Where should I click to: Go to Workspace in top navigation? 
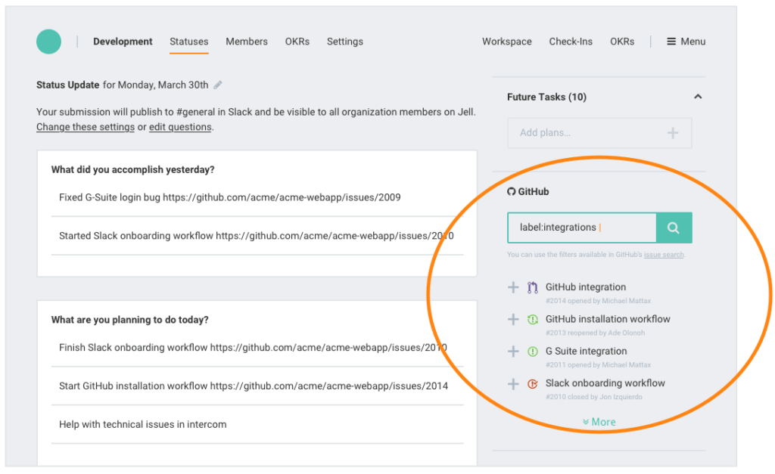pyautogui.click(x=506, y=42)
